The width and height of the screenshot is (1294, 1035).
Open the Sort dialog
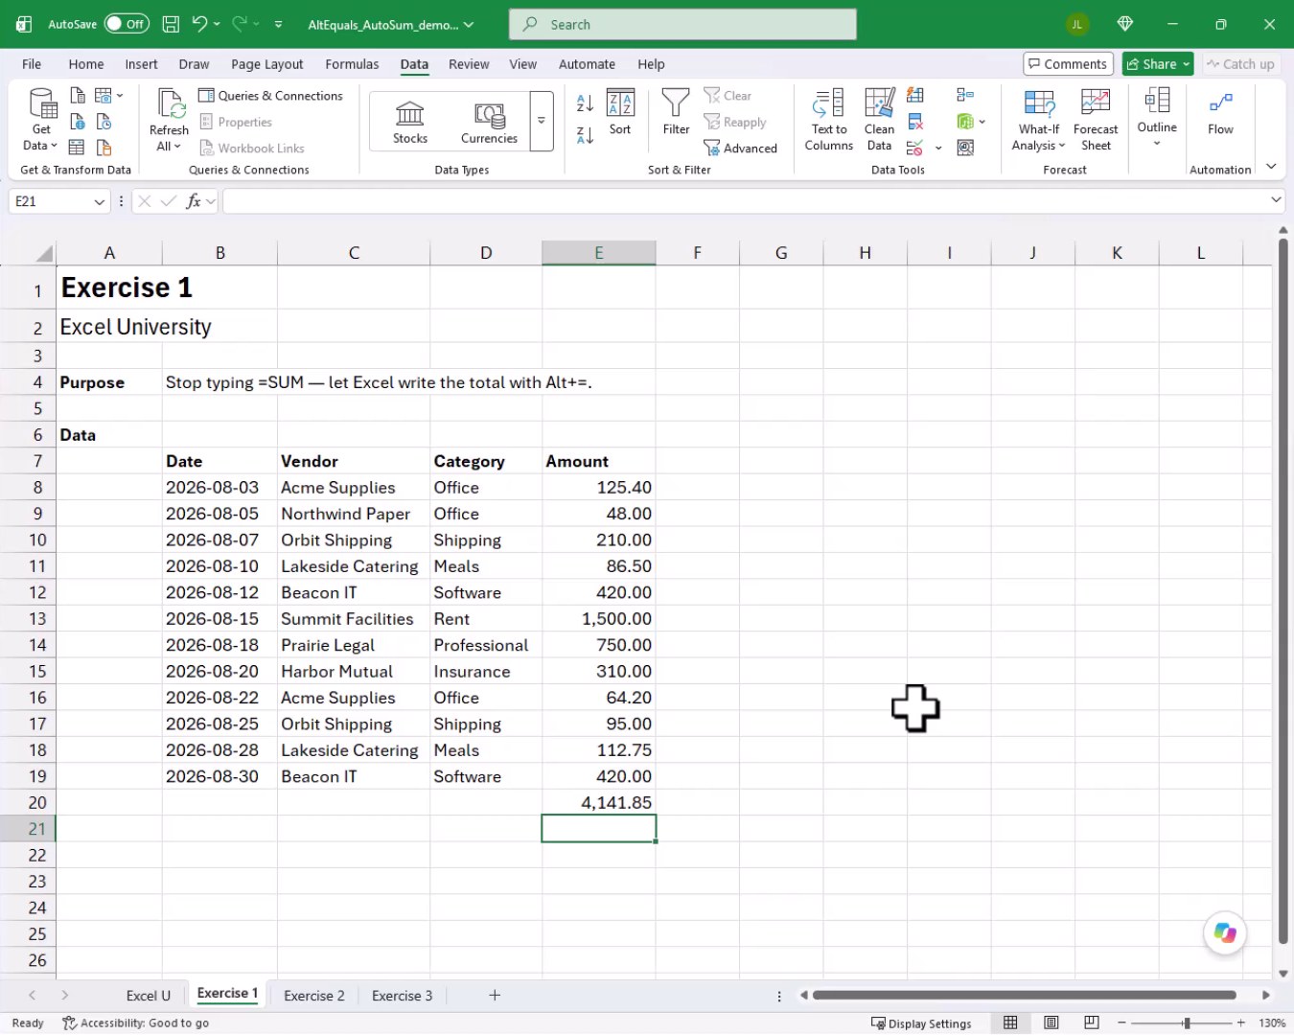point(620,112)
